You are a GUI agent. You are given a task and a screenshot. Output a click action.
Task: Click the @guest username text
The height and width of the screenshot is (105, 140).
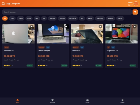coord(130,5)
